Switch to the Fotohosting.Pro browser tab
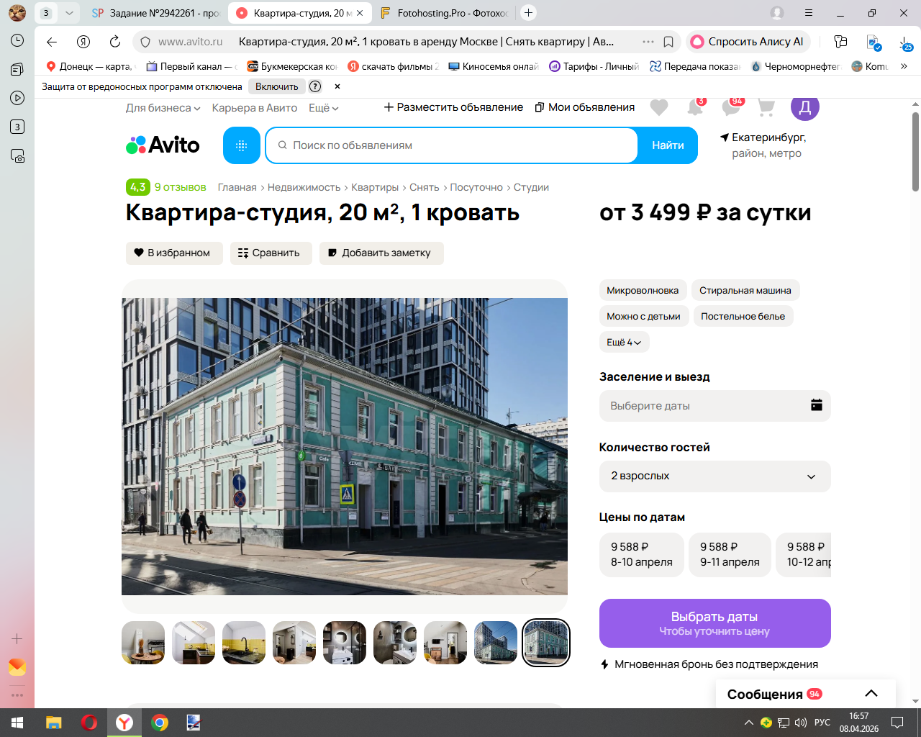Viewport: 921px width, 737px height. click(x=445, y=13)
